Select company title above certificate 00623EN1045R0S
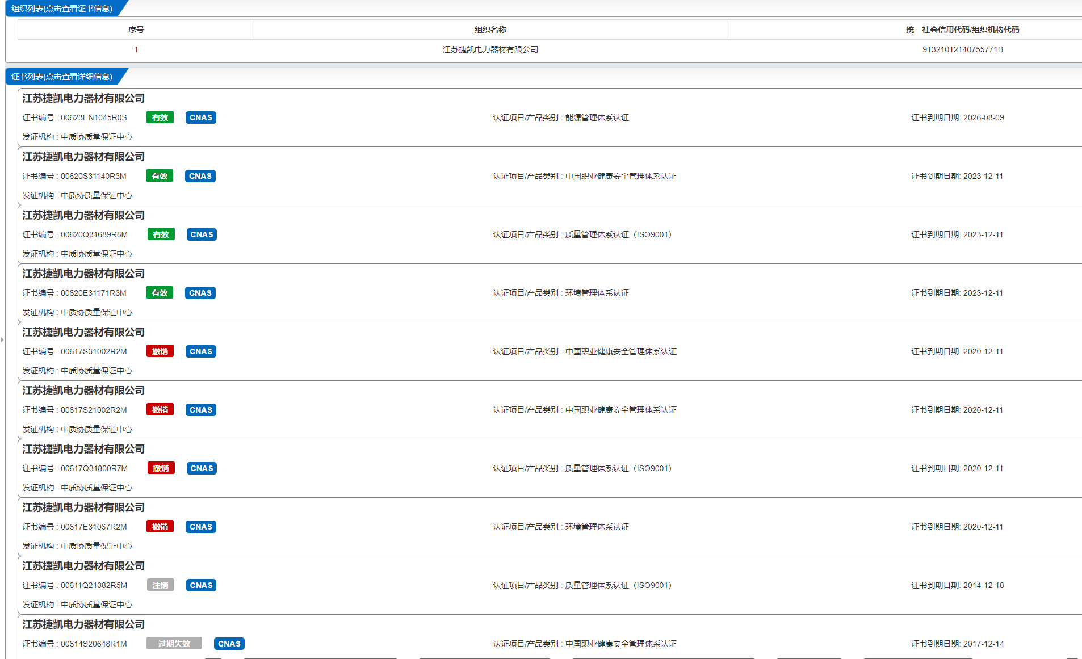The height and width of the screenshot is (659, 1082). [x=83, y=98]
